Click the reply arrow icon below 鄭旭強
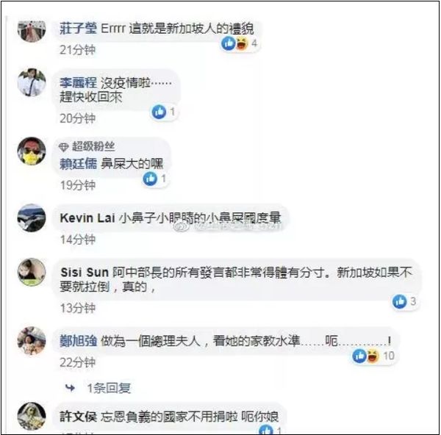Viewport: 441px width, 435px height. 70,388
